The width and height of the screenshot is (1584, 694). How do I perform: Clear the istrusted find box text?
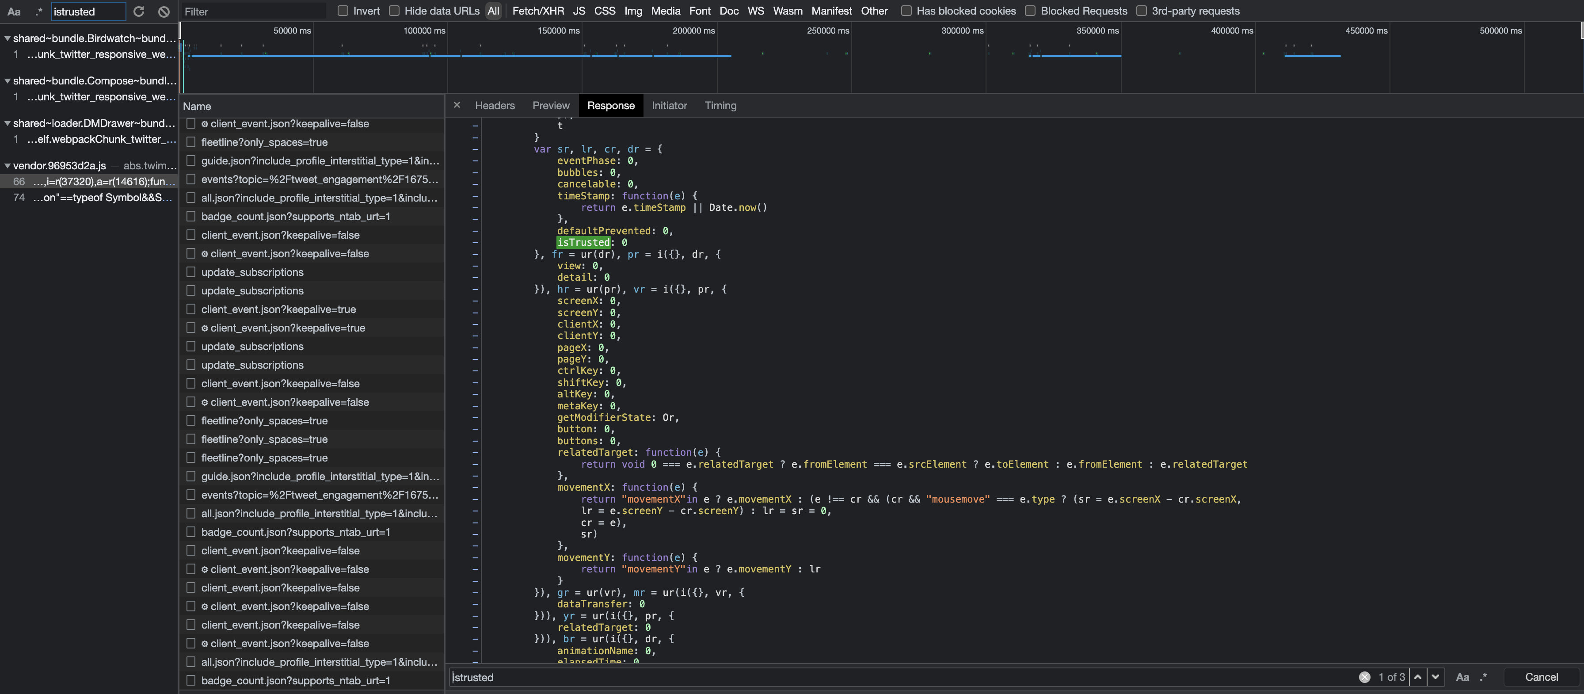click(1364, 677)
